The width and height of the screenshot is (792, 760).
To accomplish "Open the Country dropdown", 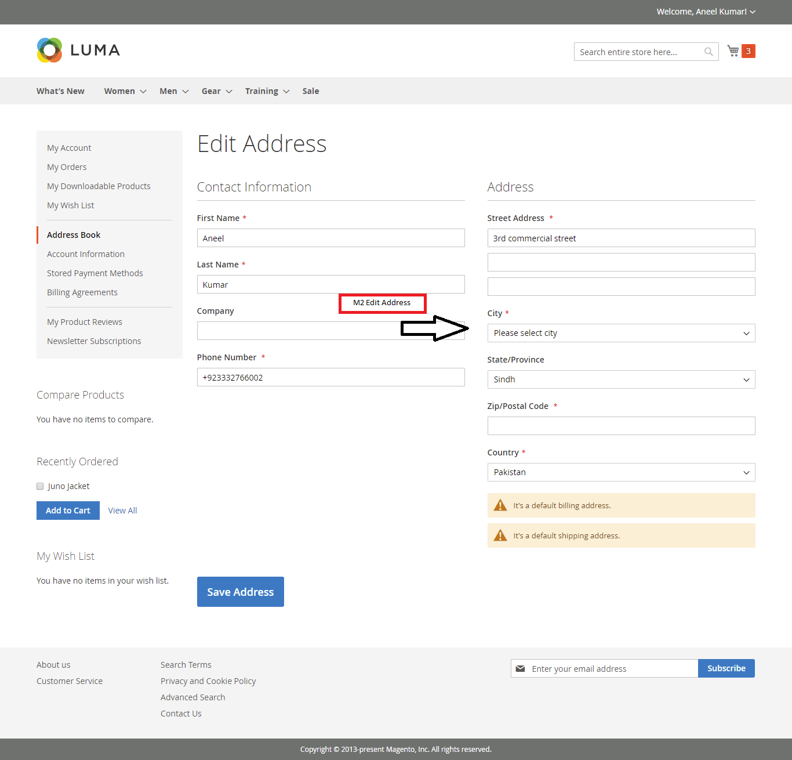I will click(621, 472).
